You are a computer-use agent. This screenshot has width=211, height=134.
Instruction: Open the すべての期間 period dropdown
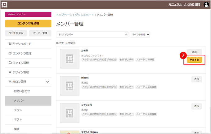pyautogui.click(x=140, y=34)
